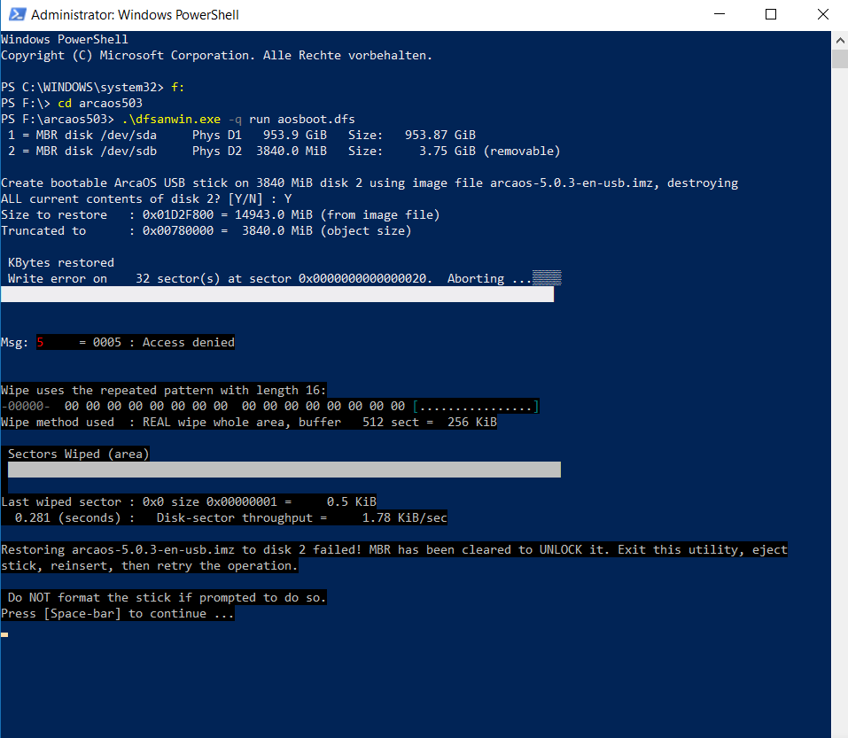The width and height of the screenshot is (848, 738).
Task: Click the 'Access denied' message
Action: (189, 343)
